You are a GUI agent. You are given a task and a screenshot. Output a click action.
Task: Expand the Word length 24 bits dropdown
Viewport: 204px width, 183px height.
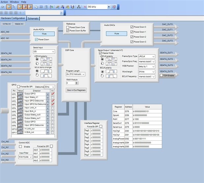147,72
